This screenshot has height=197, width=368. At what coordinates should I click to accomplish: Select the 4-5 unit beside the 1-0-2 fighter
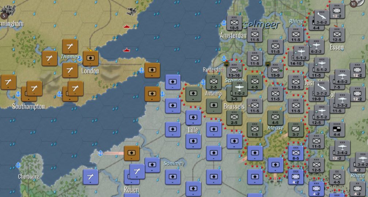255,82
